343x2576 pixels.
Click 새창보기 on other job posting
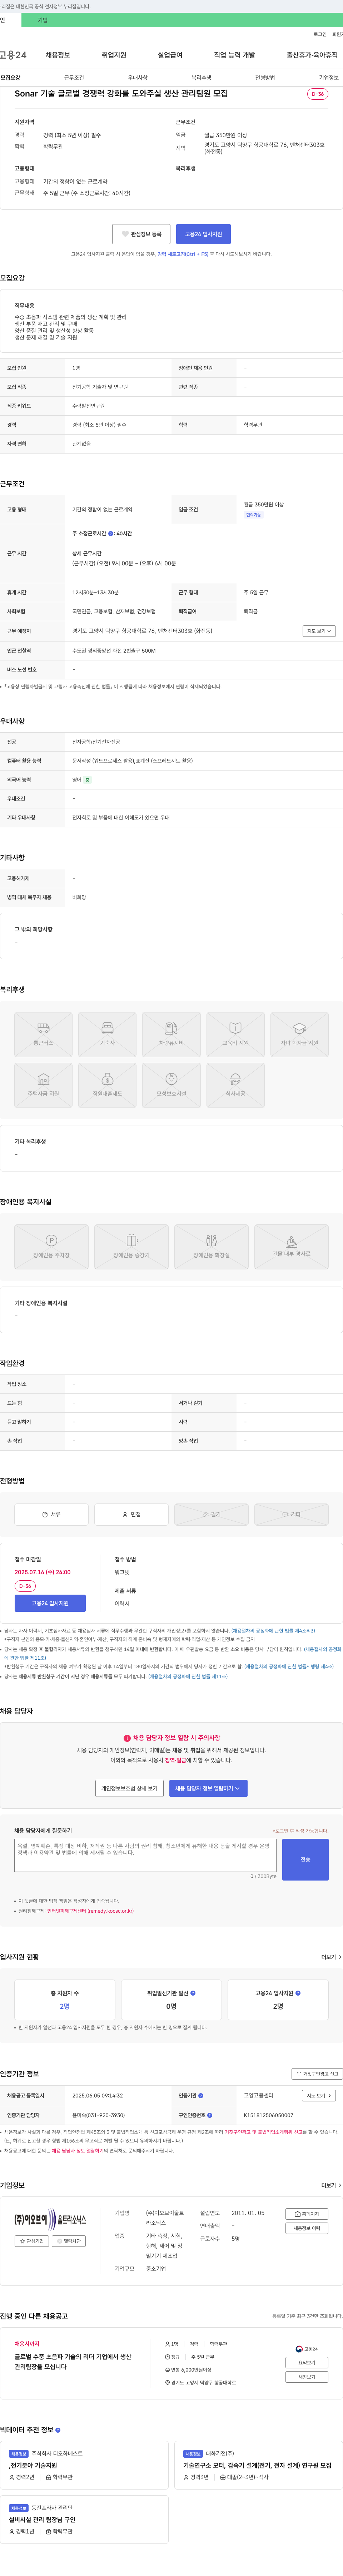(307, 2377)
